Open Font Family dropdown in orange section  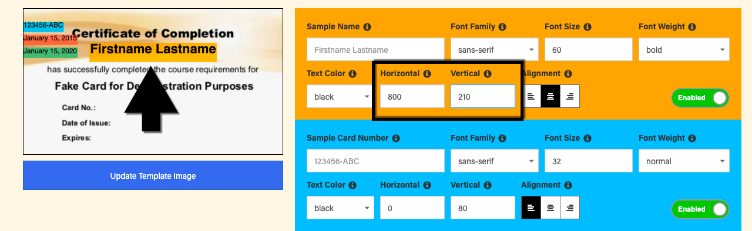pyautogui.click(x=495, y=50)
